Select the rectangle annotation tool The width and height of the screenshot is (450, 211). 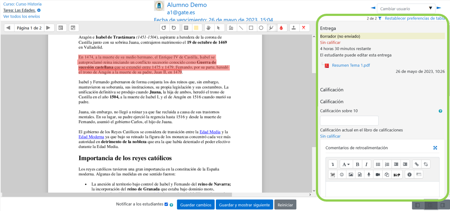(250, 28)
